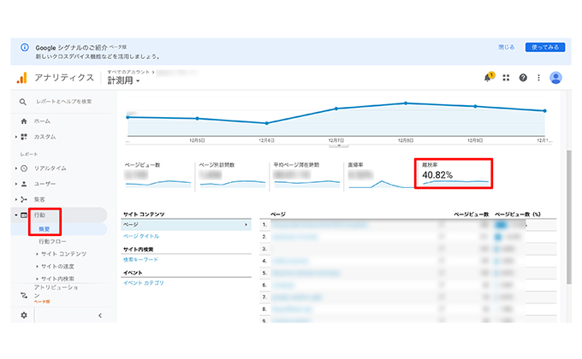582x359 pixels.
Task: Expand the サイトの速度 submenu arrow
Action: [37, 267]
